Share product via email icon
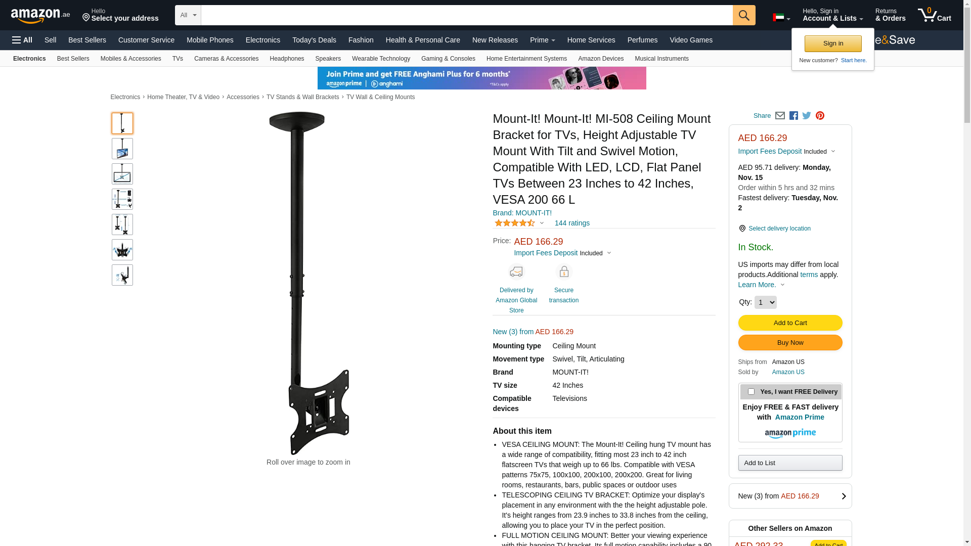Viewport: 971px width, 546px height. (x=780, y=116)
